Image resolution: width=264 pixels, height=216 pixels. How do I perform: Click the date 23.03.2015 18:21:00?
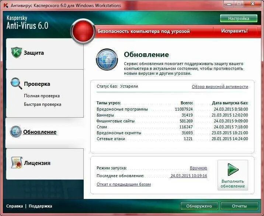point(230,133)
